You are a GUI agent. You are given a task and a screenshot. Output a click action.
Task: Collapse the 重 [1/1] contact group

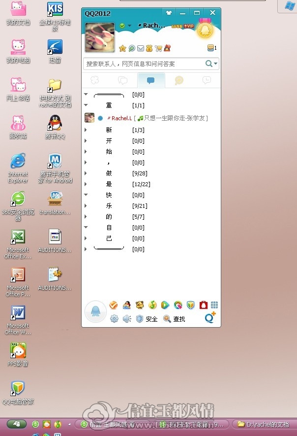(x=86, y=105)
